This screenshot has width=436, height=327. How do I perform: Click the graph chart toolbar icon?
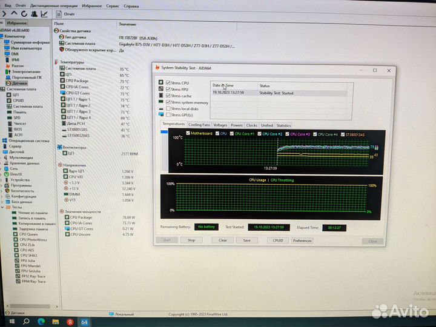(44, 14)
